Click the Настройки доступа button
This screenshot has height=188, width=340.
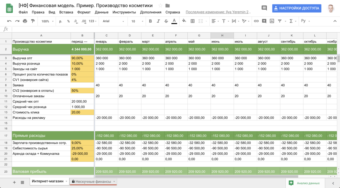click(x=297, y=8)
